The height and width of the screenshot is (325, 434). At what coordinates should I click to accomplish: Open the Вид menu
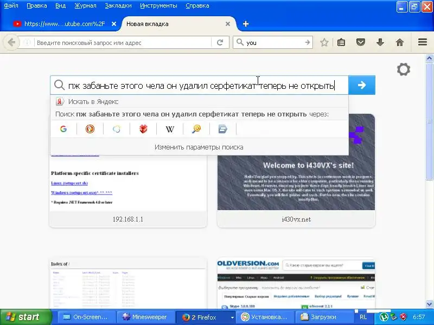click(x=61, y=5)
